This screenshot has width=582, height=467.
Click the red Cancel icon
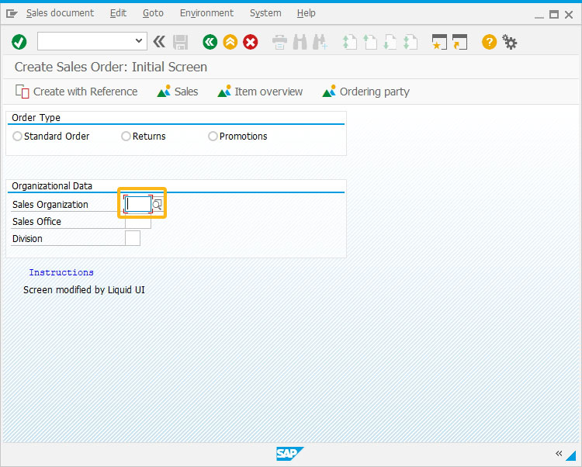[x=251, y=42]
